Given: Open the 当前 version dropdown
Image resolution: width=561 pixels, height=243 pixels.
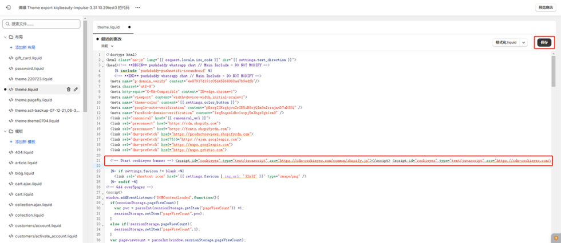Looking at the screenshot, I should click(108, 46).
